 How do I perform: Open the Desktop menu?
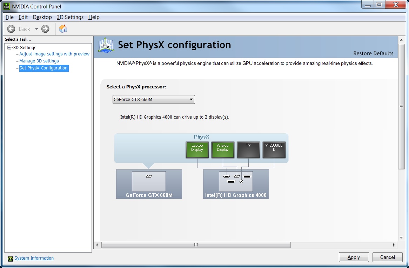pos(42,17)
